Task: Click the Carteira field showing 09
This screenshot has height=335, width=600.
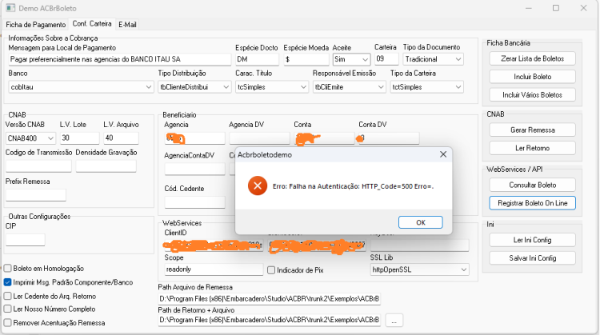Action: (386, 59)
